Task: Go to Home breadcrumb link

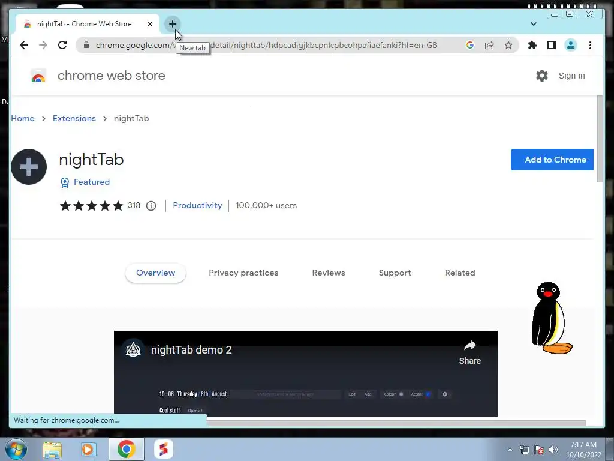Action: point(23,118)
